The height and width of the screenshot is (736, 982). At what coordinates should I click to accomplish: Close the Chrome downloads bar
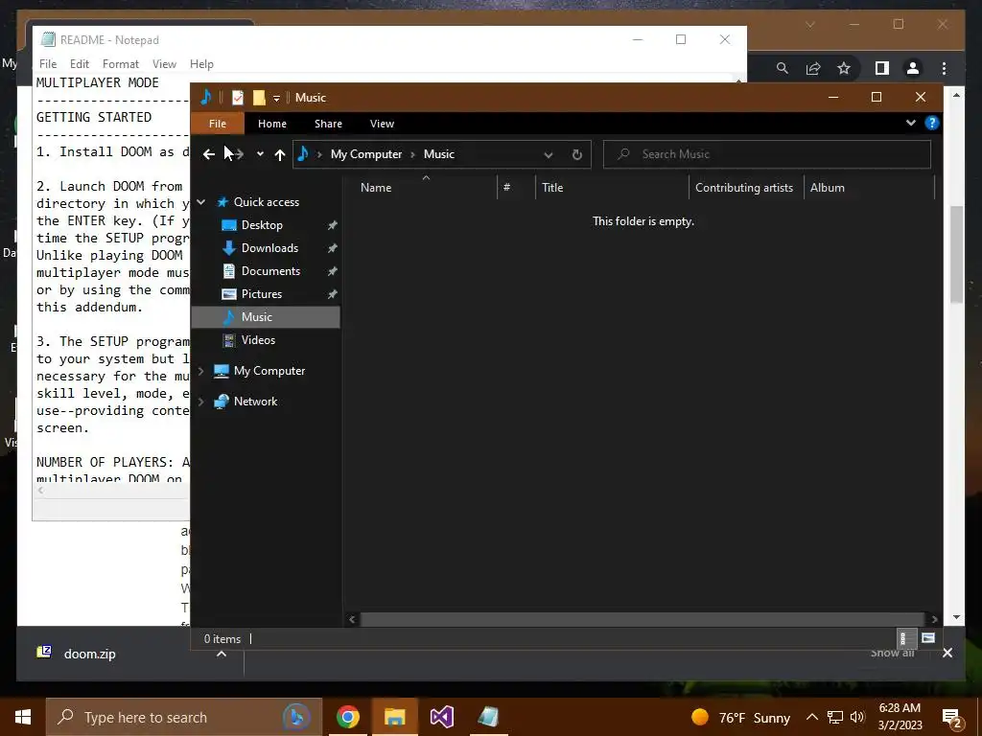[947, 653]
